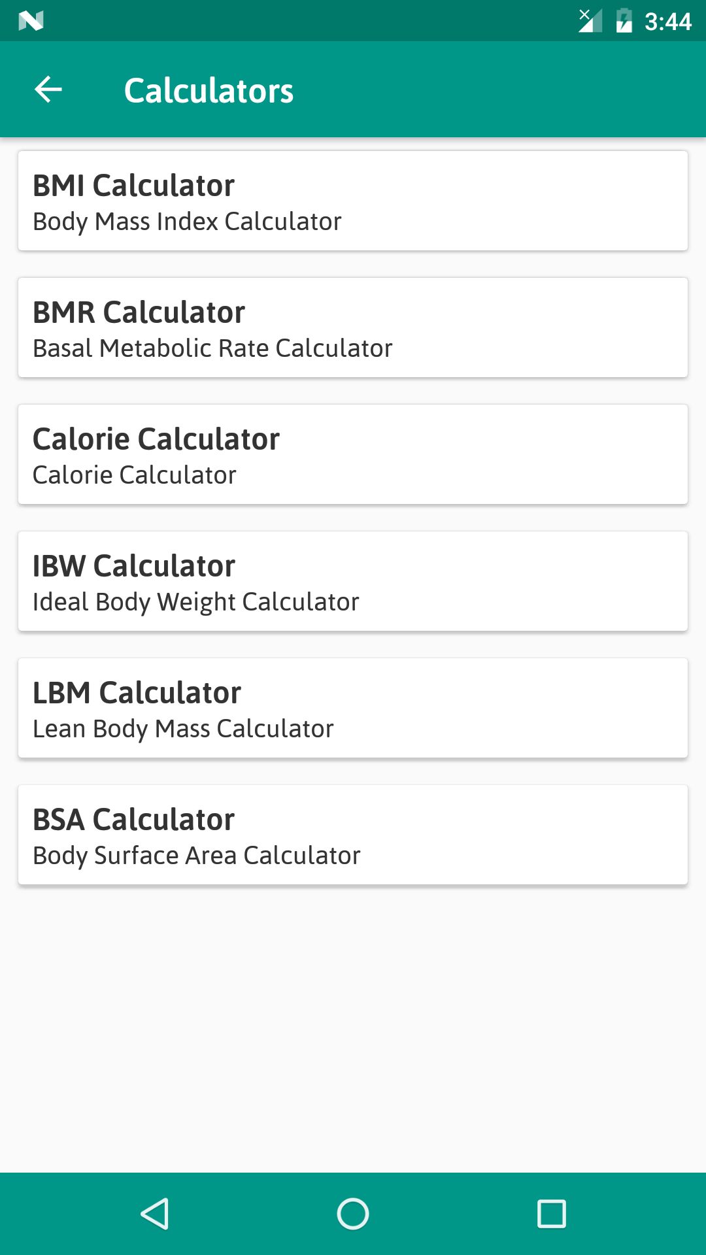This screenshot has width=706, height=1255.
Task: Tap the no-signal cellular icon
Action: pyautogui.click(x=590, y=21)
